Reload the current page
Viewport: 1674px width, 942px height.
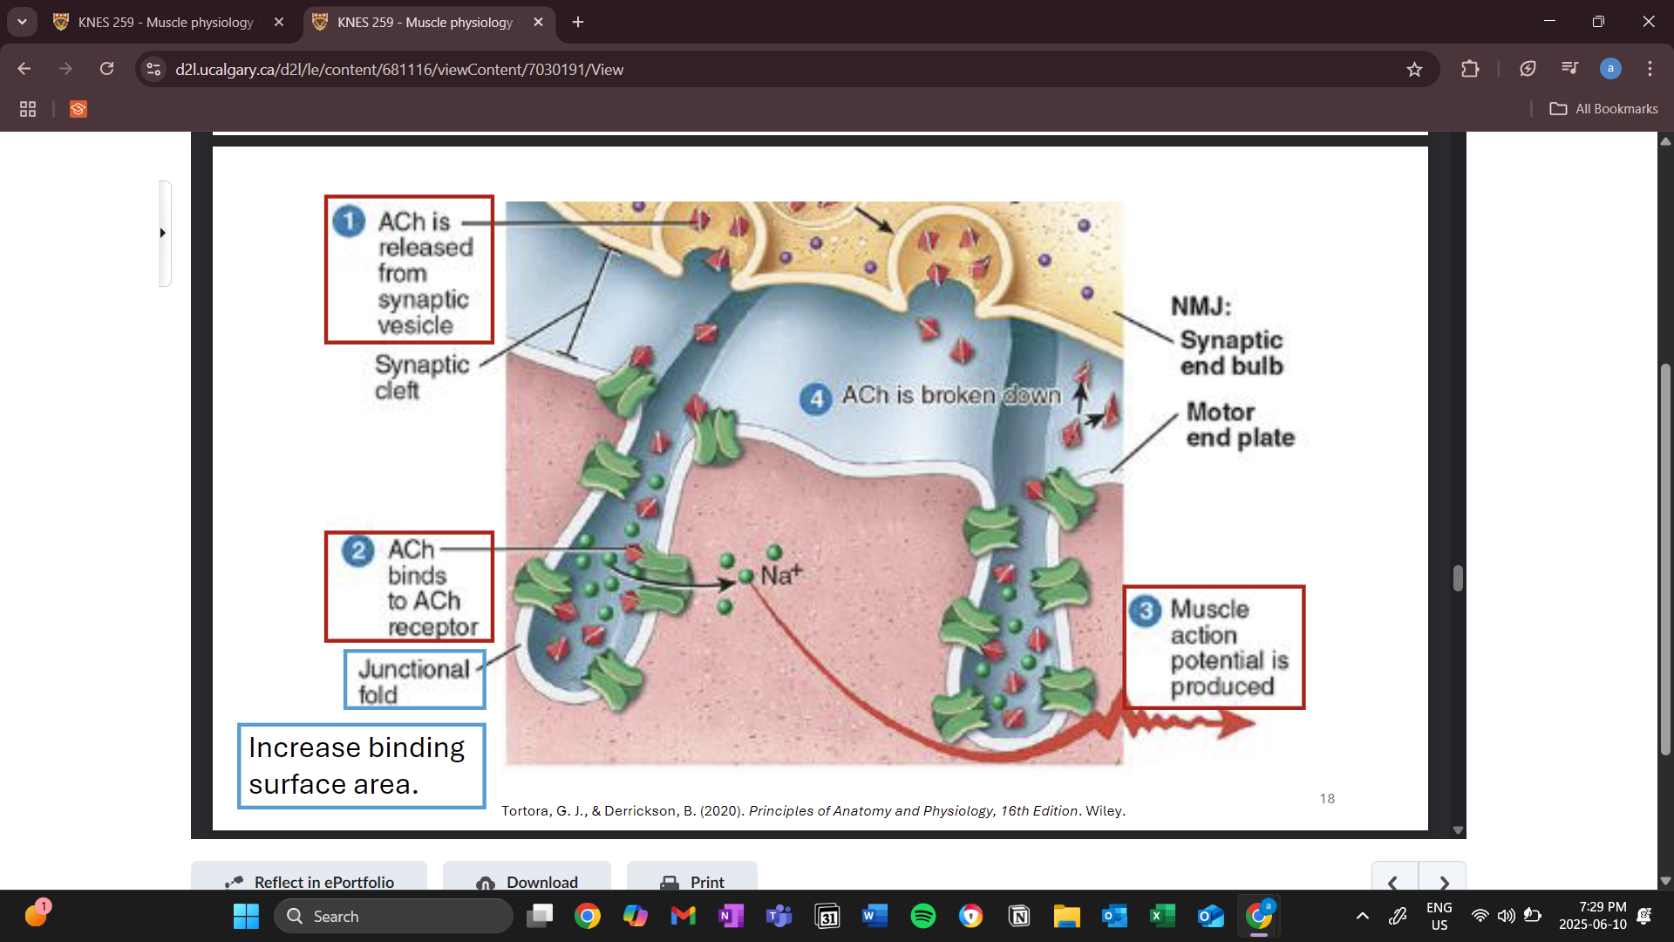pos(106,69)
